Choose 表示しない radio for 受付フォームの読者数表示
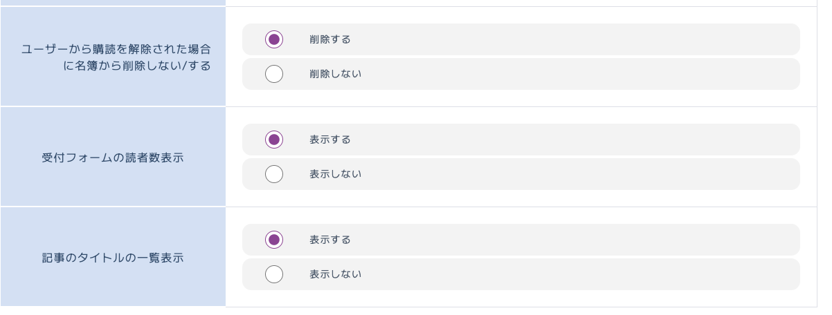Image resolution: width=832 pixels, height=315 pixels. pos(274,174)
